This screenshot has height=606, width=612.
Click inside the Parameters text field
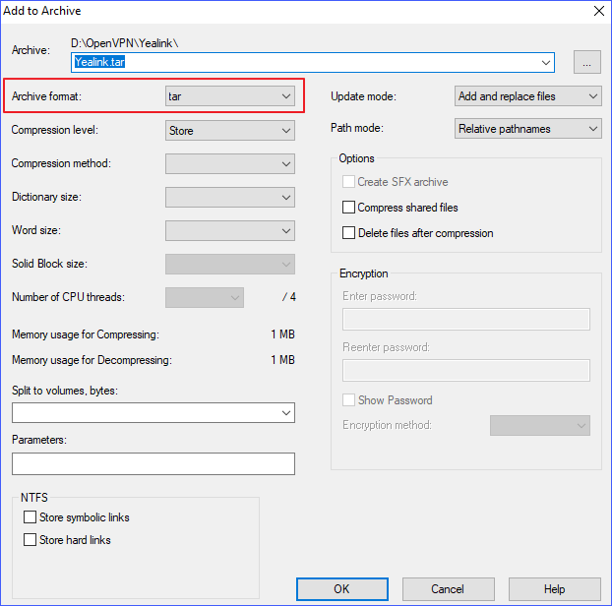click(153, 464)
